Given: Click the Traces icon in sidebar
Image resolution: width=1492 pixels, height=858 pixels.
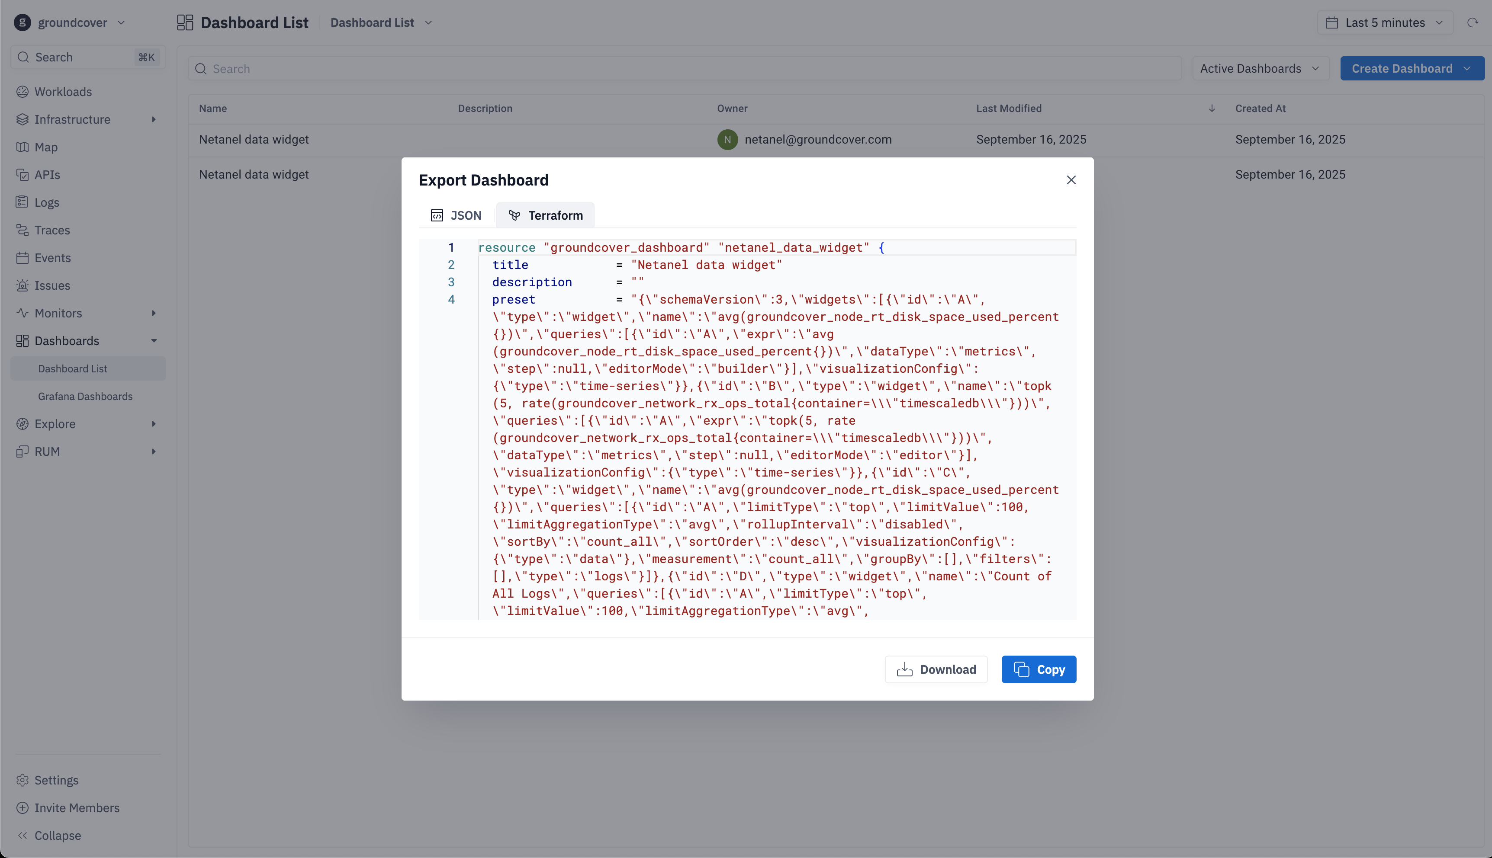Looking at the screenshot, I should pos(23,231).
